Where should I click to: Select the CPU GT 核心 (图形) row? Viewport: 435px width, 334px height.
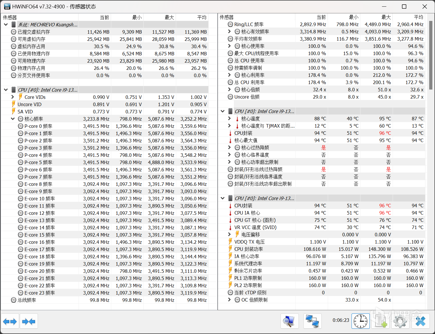pos(321,220)
